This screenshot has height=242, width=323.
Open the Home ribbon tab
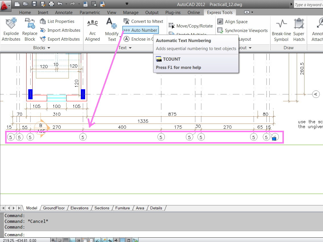[25, 12]
